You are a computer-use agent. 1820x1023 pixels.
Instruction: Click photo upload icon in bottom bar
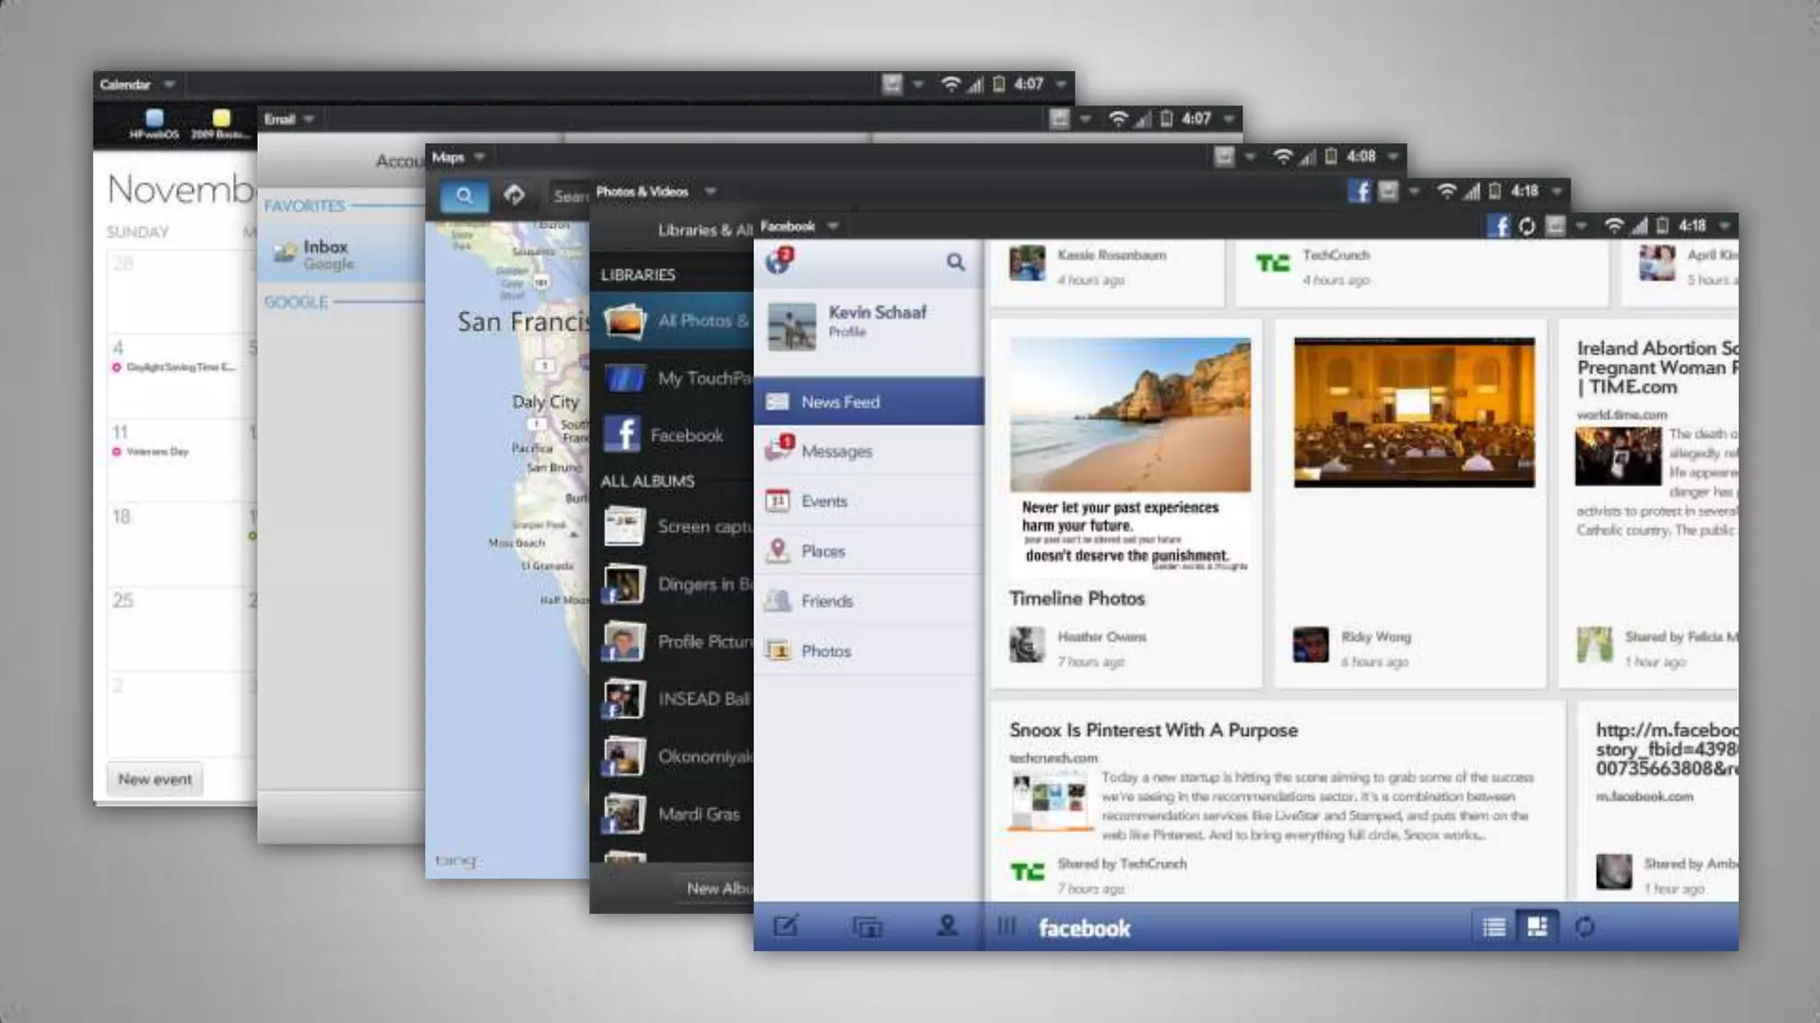pyautogui.click(x=866, y=927)
